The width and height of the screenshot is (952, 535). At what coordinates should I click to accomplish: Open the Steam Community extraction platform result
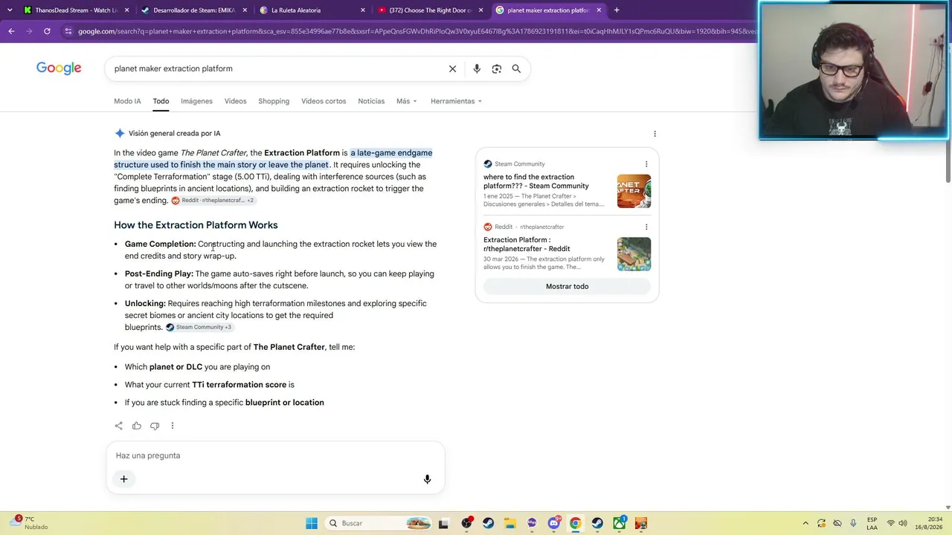click(535, 181)
